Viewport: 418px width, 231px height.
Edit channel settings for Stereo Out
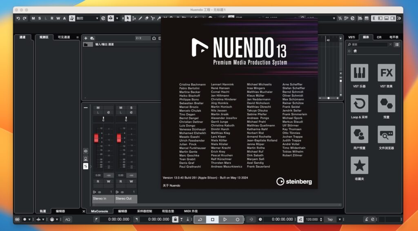[131, 113]
